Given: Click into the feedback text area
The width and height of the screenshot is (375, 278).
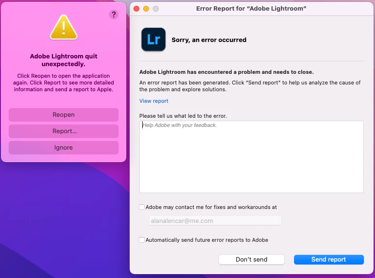Looking at the screenshot, I should pyautogui.click(x=251, y=157).
